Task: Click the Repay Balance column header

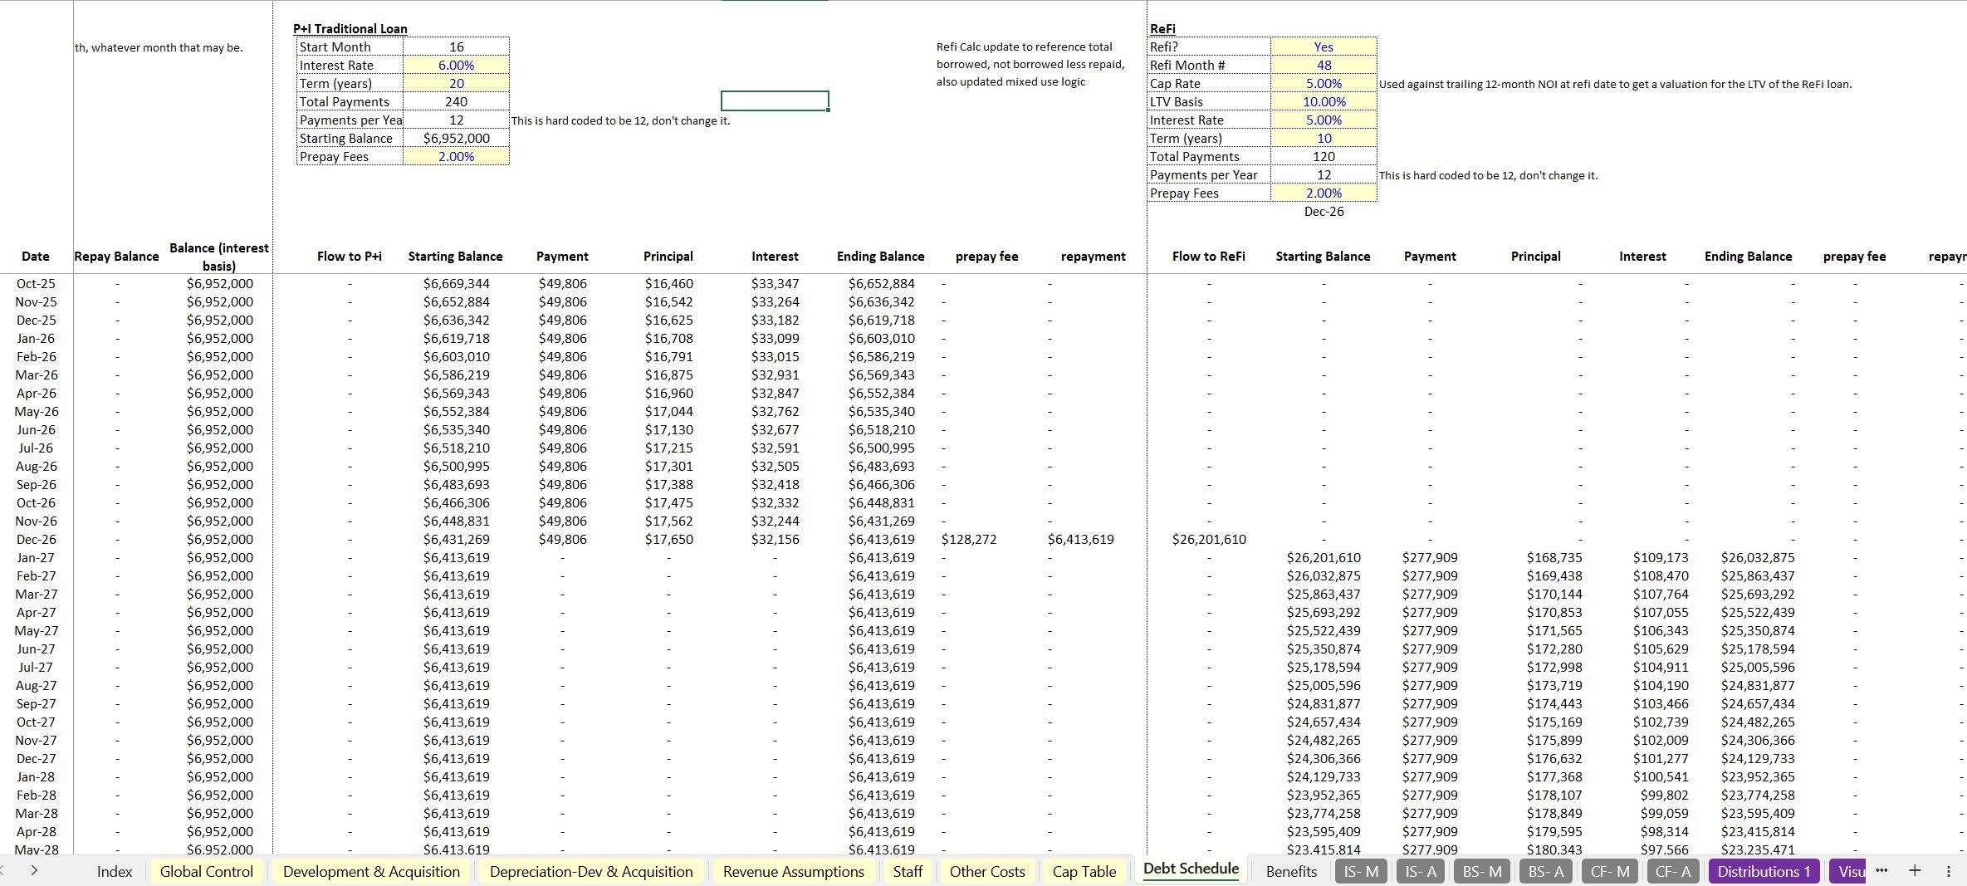Action: [116, 257]
